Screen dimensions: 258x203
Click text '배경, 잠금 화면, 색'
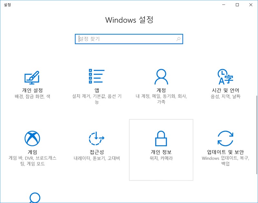pos(33,96)
